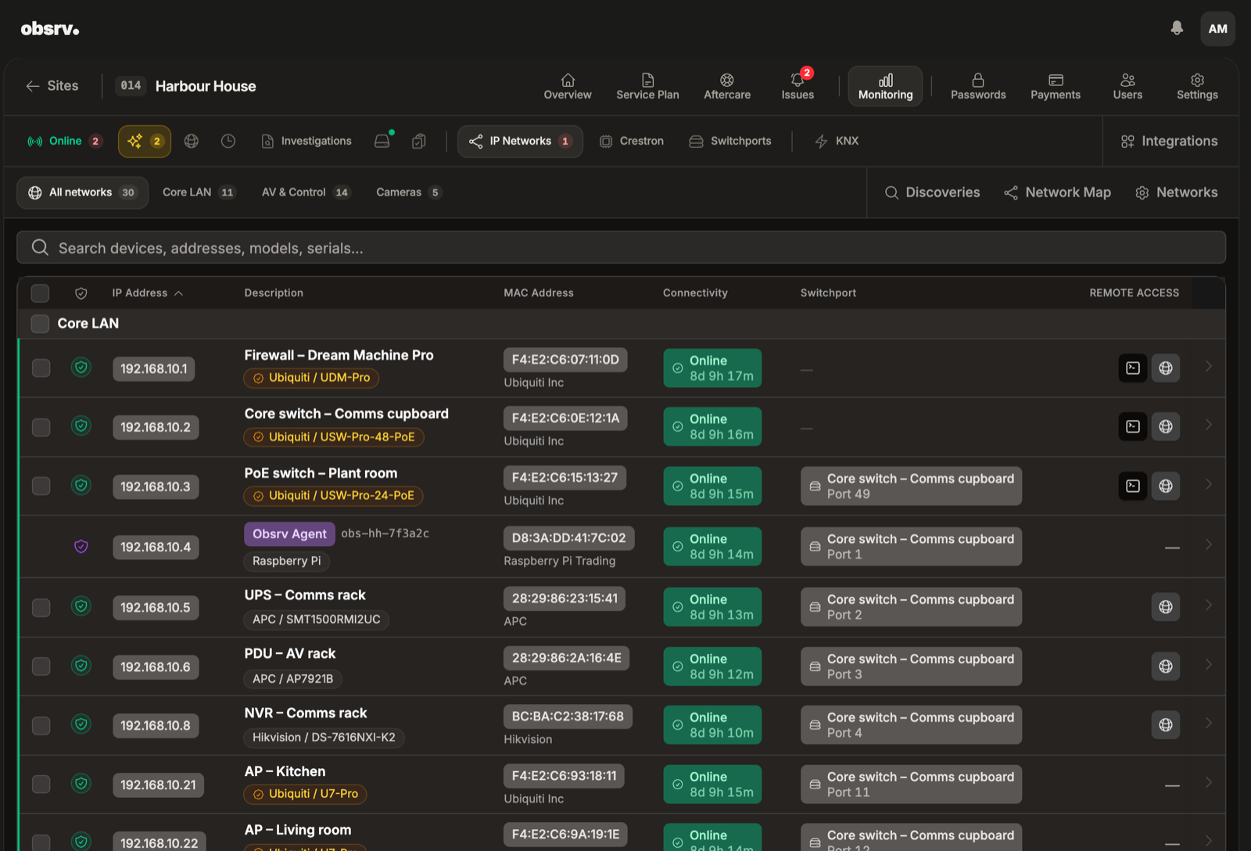The width and height of the screenshot is (1251, 851).
Task: Click the purple shield icon for 192.168.10.4
Action: point(81,546)
